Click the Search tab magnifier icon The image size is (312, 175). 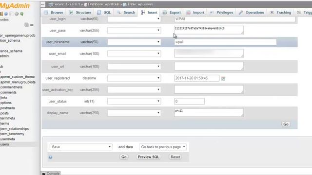click(x=119, y=13)
